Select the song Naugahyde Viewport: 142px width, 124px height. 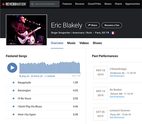tap(24, 82)
